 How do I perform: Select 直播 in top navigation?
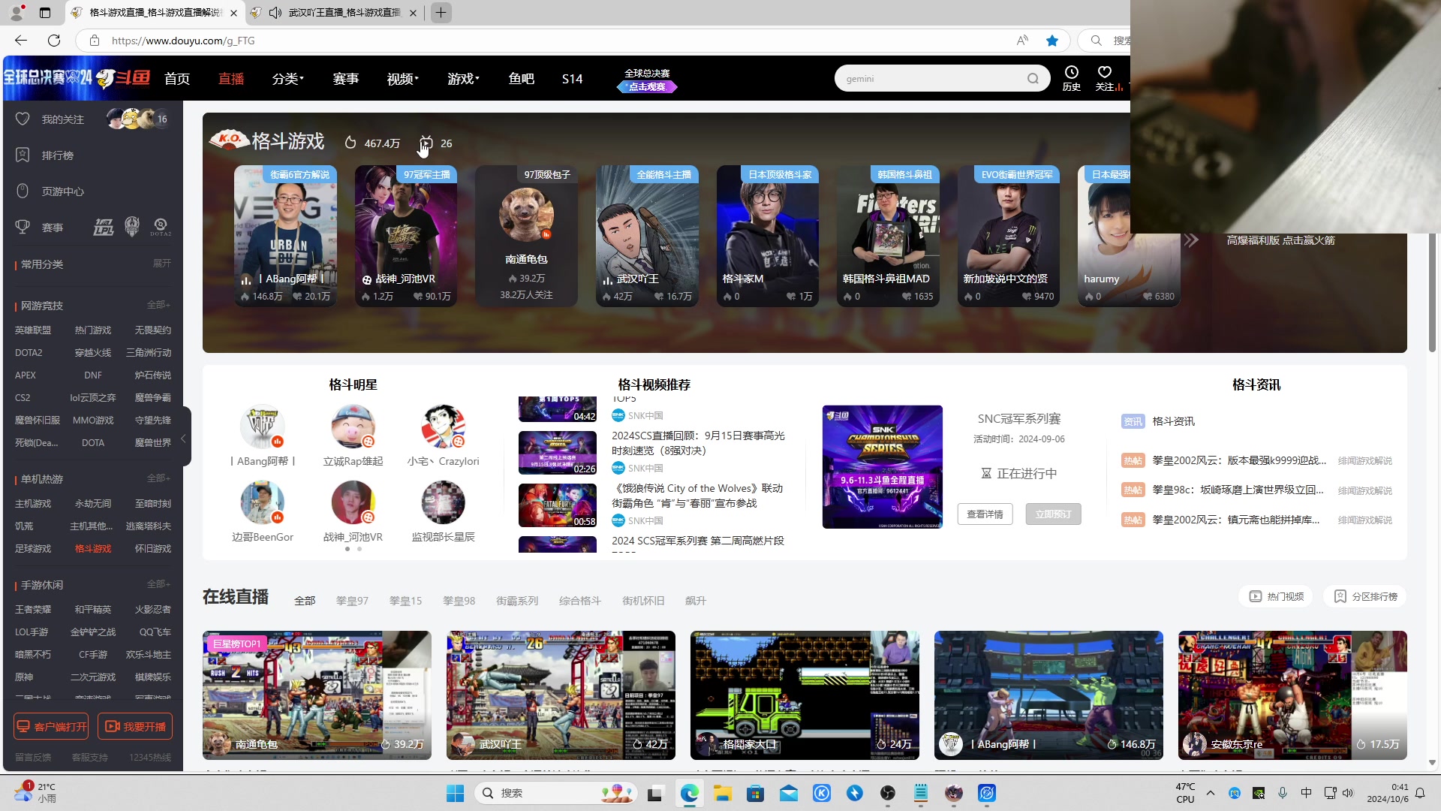[x=231, y=79]
